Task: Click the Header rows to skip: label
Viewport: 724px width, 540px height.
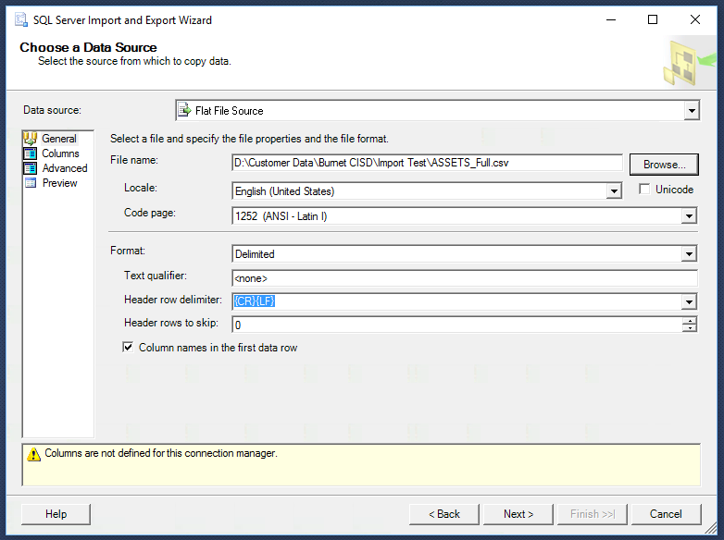Action: pos(171,323)
